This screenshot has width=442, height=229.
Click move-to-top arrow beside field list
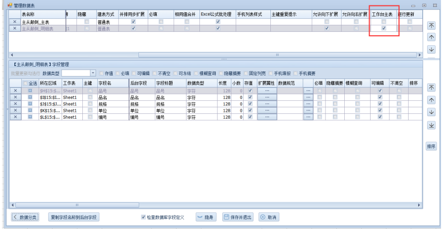coord(431,87)
